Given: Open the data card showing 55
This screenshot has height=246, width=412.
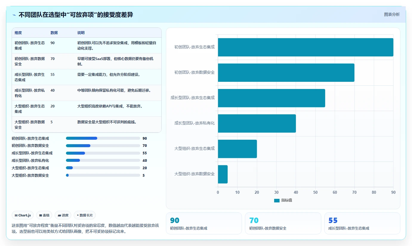Looking at the screenshot, I should [x=362, y=223].
